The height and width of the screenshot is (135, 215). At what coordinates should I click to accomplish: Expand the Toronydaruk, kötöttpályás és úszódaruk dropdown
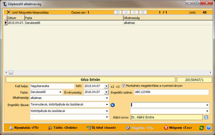(x=107, y=104)
